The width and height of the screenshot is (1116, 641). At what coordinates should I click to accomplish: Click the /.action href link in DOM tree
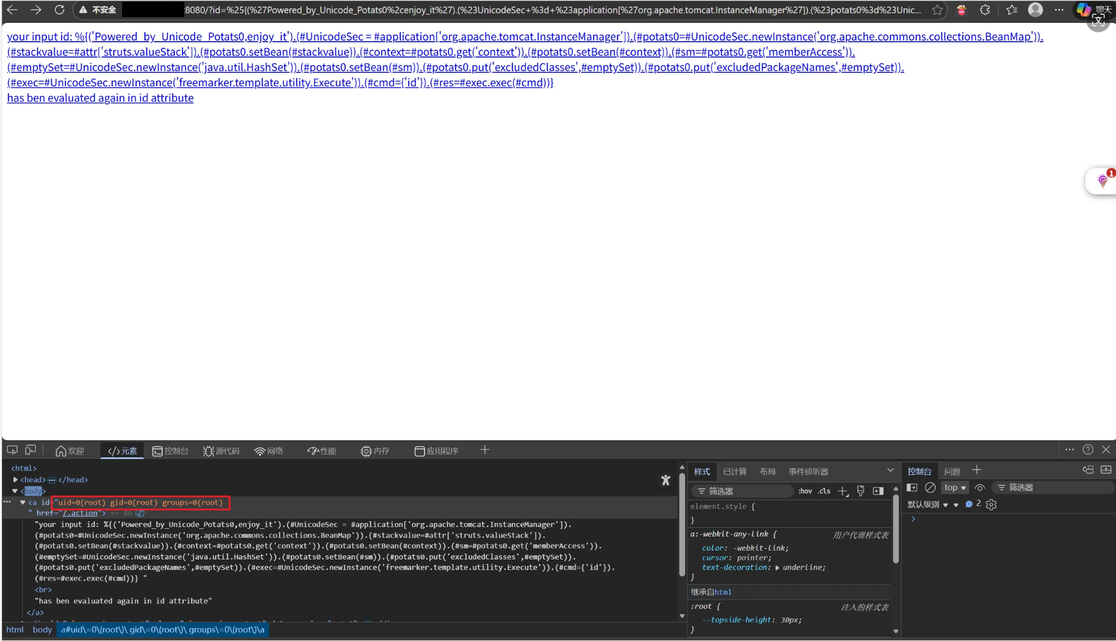80,513
